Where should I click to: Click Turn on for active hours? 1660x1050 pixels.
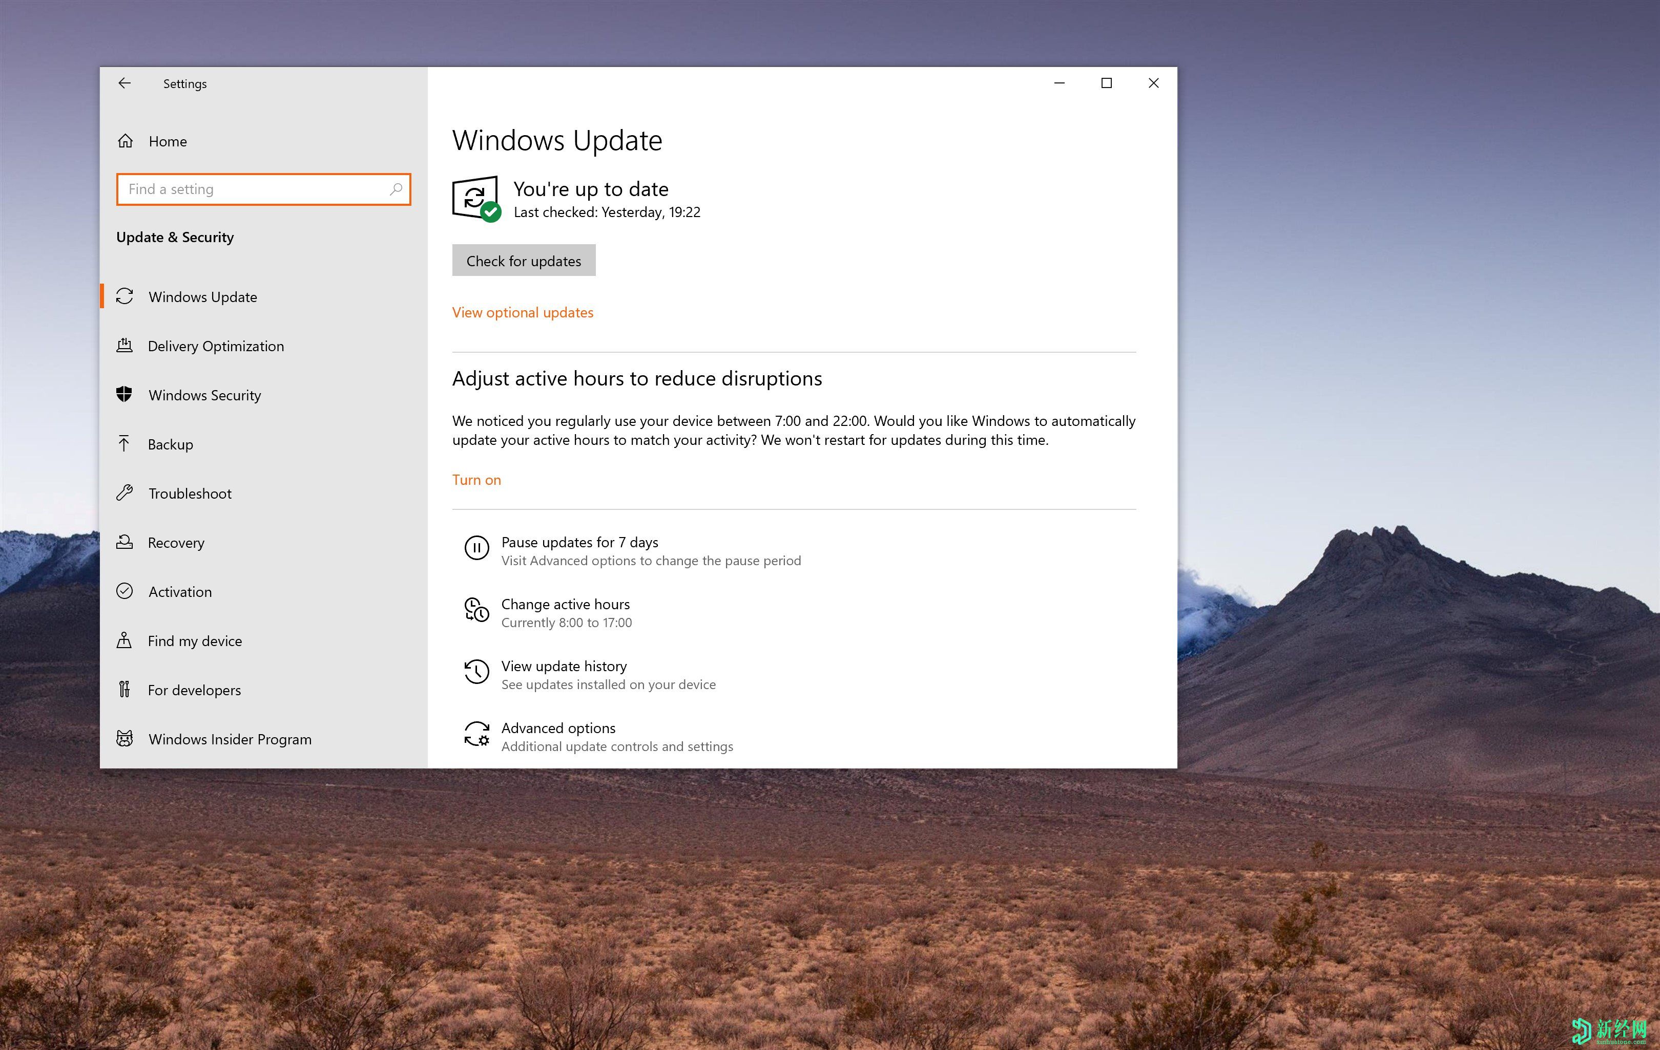pyautogui.click(x=476, y=480)
